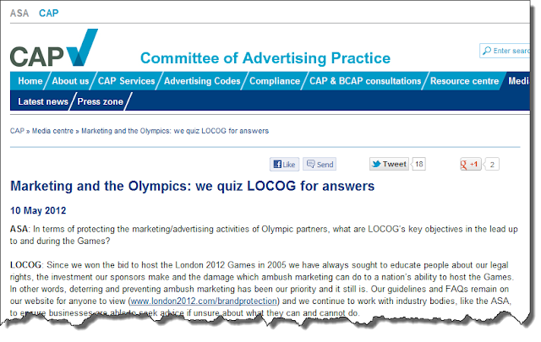This screenshot has width=541, height=342.
Task: Open the tweet count bubble showing 18
Action: click(418, 164)
